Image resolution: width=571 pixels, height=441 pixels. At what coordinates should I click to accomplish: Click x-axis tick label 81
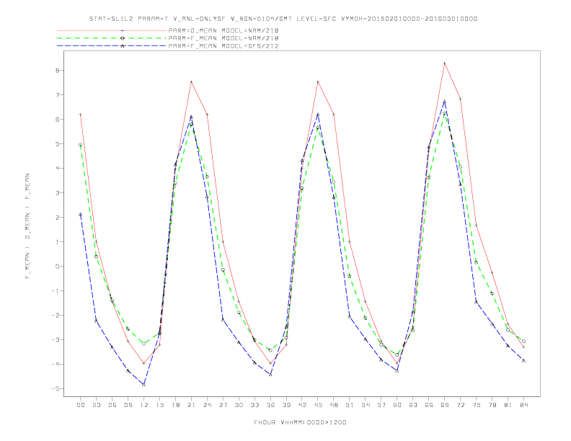click(508, 405)
